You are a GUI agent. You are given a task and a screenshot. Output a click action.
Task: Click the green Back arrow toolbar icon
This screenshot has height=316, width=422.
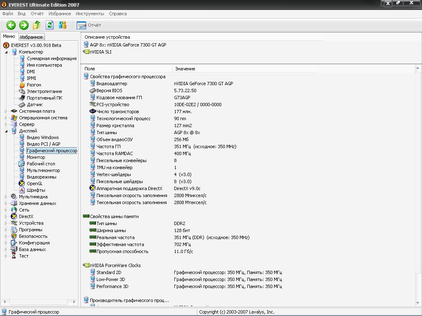click(x=11, y=25)
